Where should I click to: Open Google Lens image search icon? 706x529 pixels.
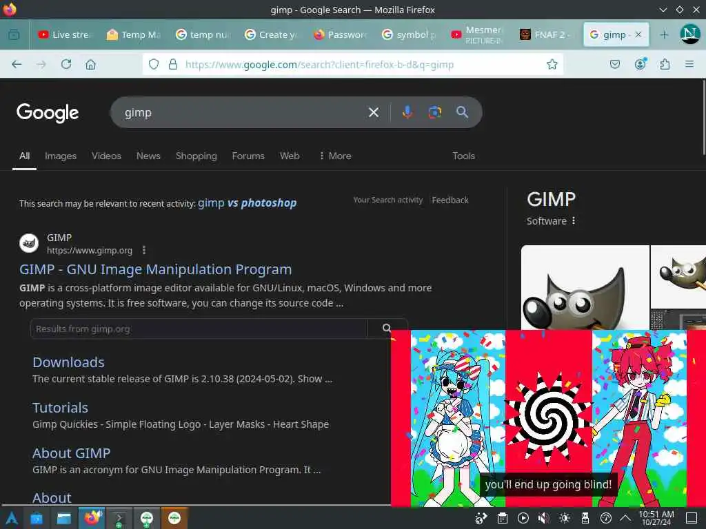point(434,112)
